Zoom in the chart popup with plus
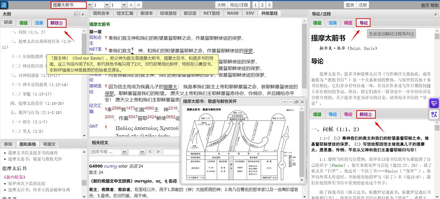The image size is (440, 199). pyautogui.click(x=285, y=102)
